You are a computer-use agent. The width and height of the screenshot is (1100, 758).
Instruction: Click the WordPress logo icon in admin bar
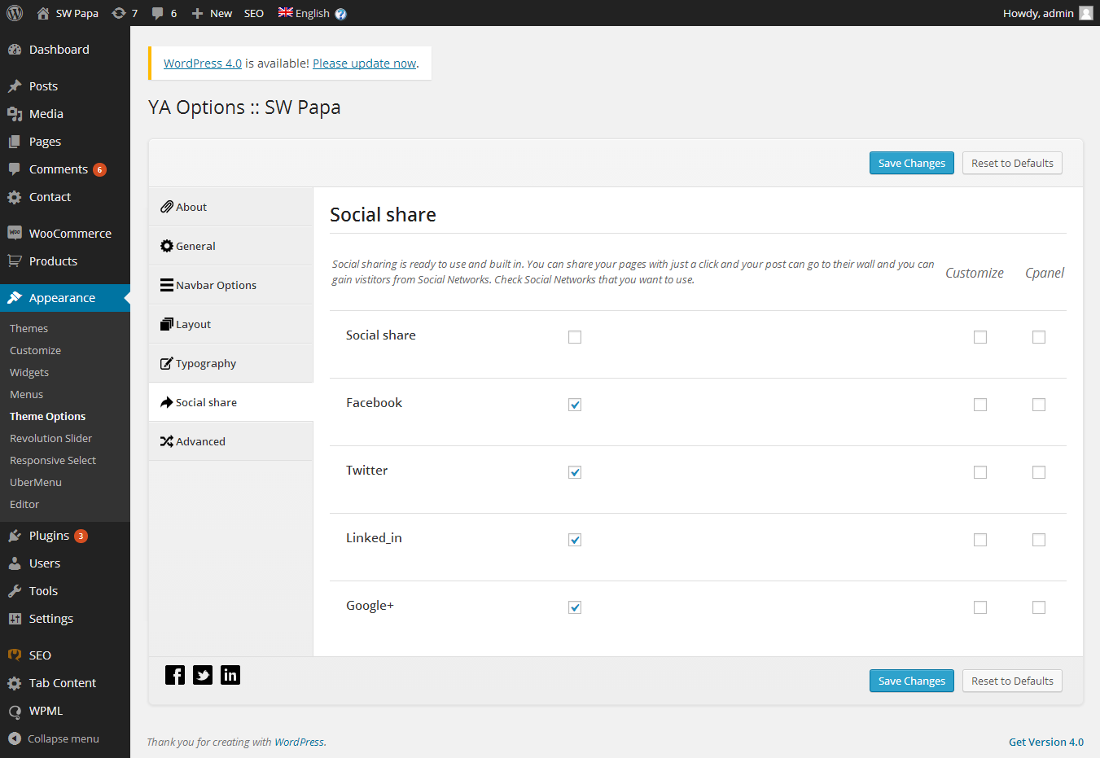[x=15, y=13]
